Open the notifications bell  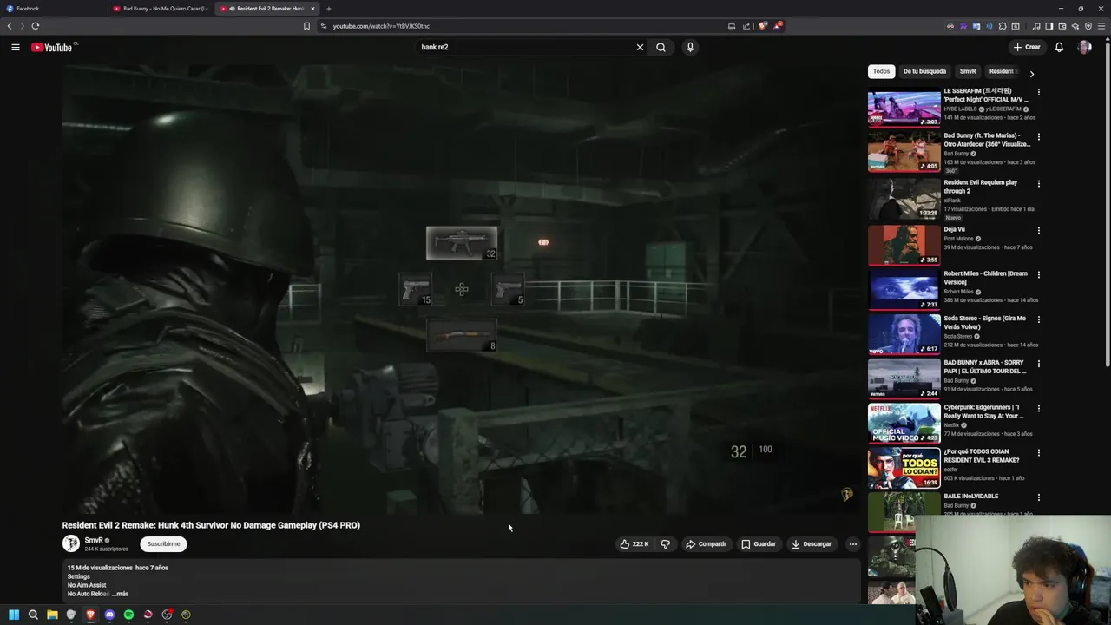[x=1059, y=47]
